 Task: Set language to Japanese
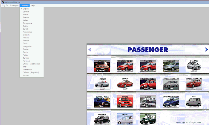[x=26, y=61]
